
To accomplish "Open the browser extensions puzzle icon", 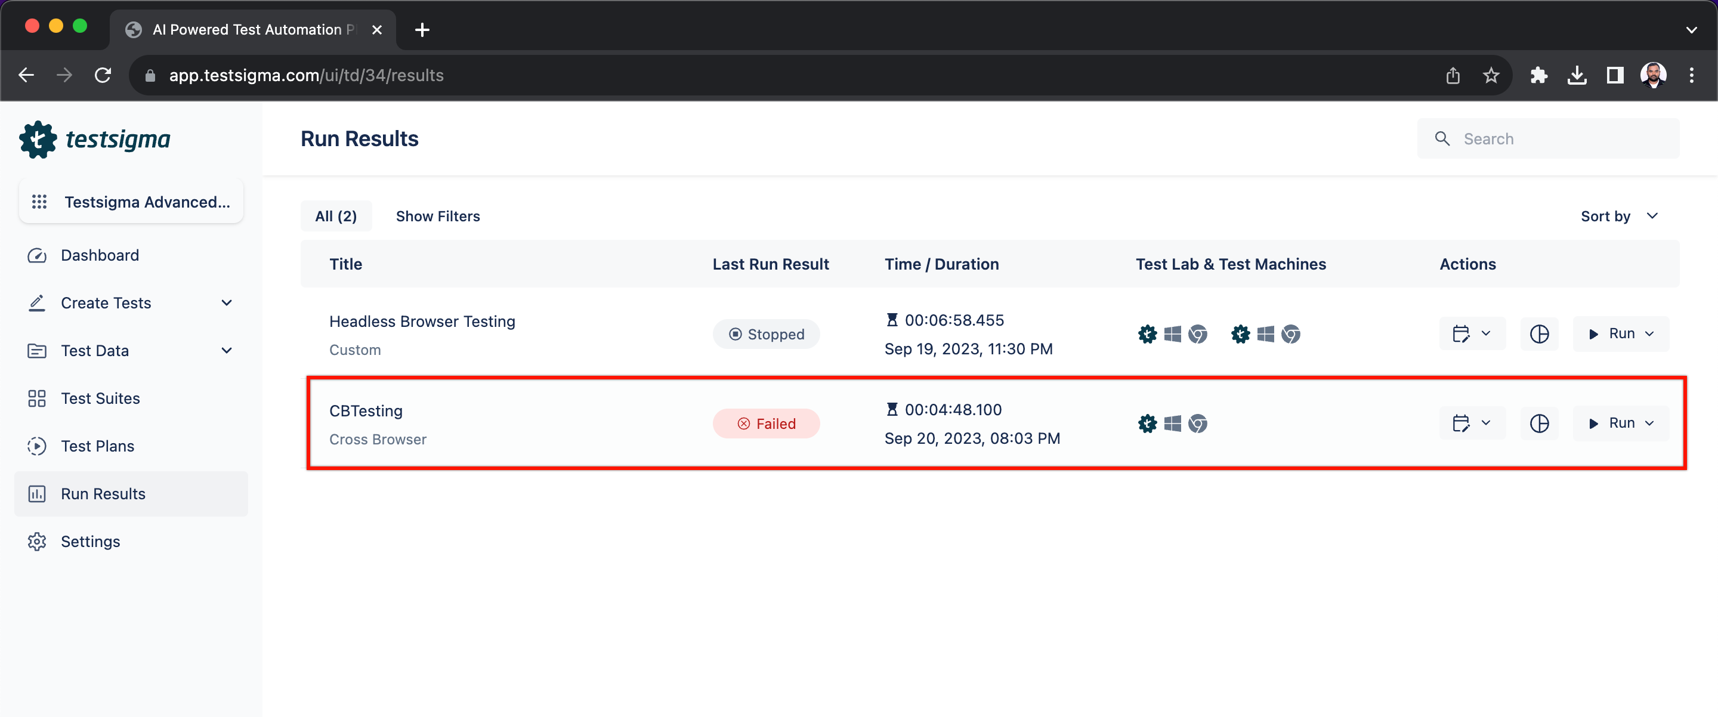I will [1538, 75].
